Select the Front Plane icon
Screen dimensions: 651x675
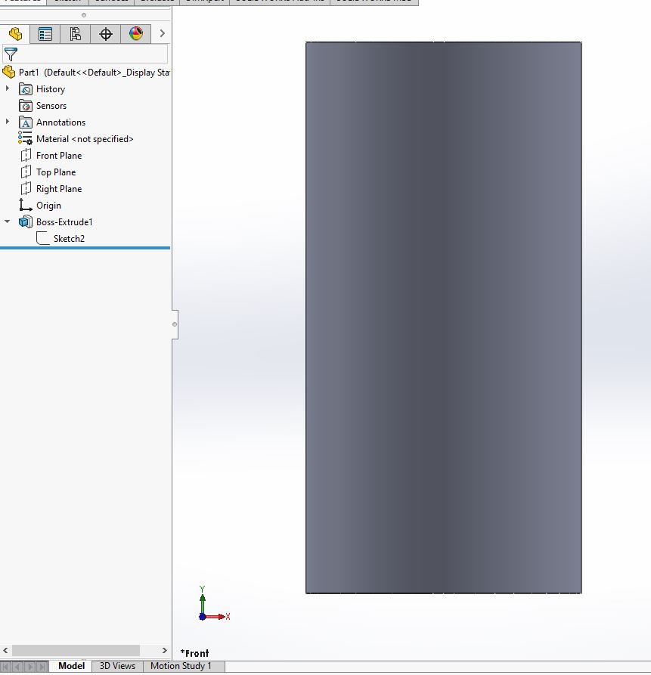[25, 155]
